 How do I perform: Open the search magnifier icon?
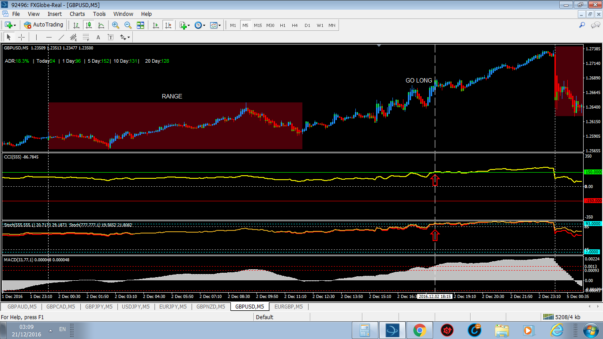coord(582,25)
